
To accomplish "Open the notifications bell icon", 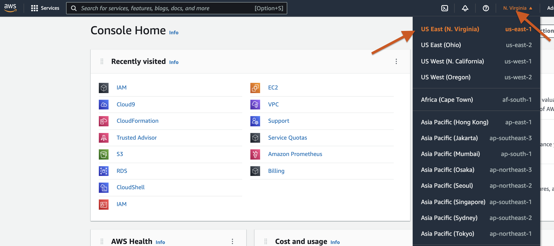I will point(465,8).
